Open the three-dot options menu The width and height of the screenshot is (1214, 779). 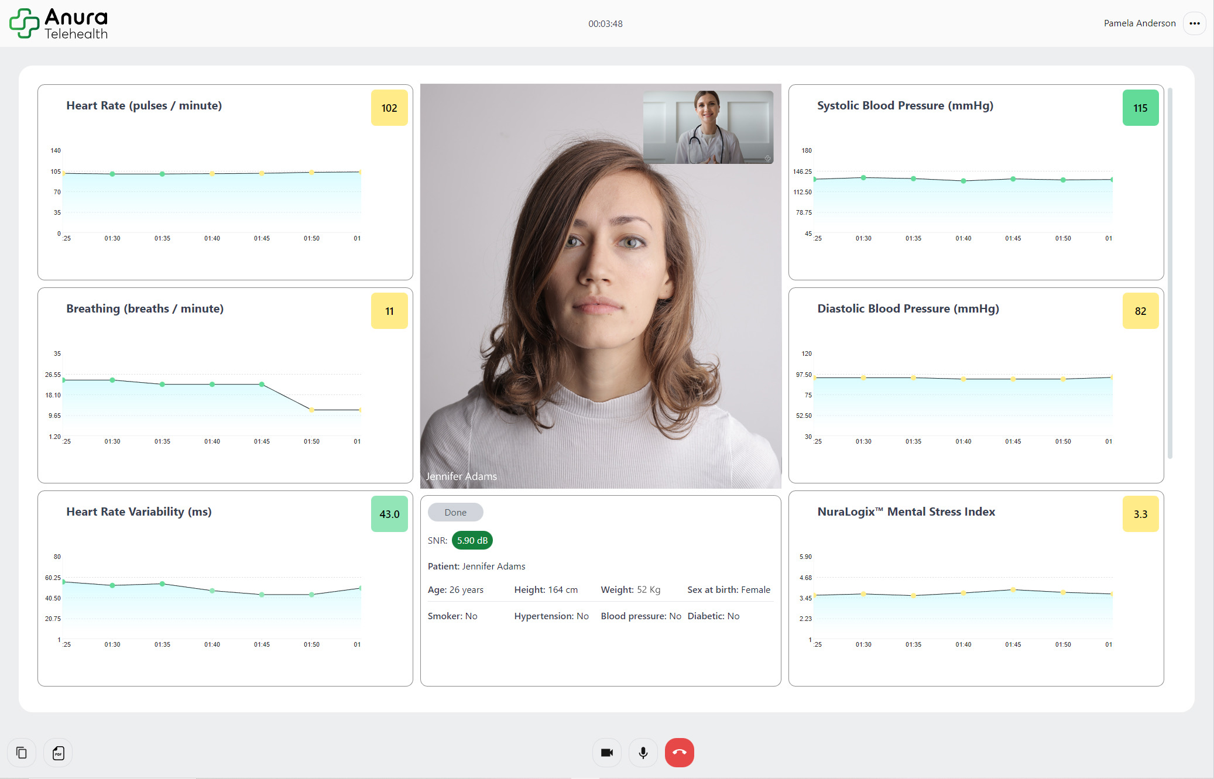1194,23
